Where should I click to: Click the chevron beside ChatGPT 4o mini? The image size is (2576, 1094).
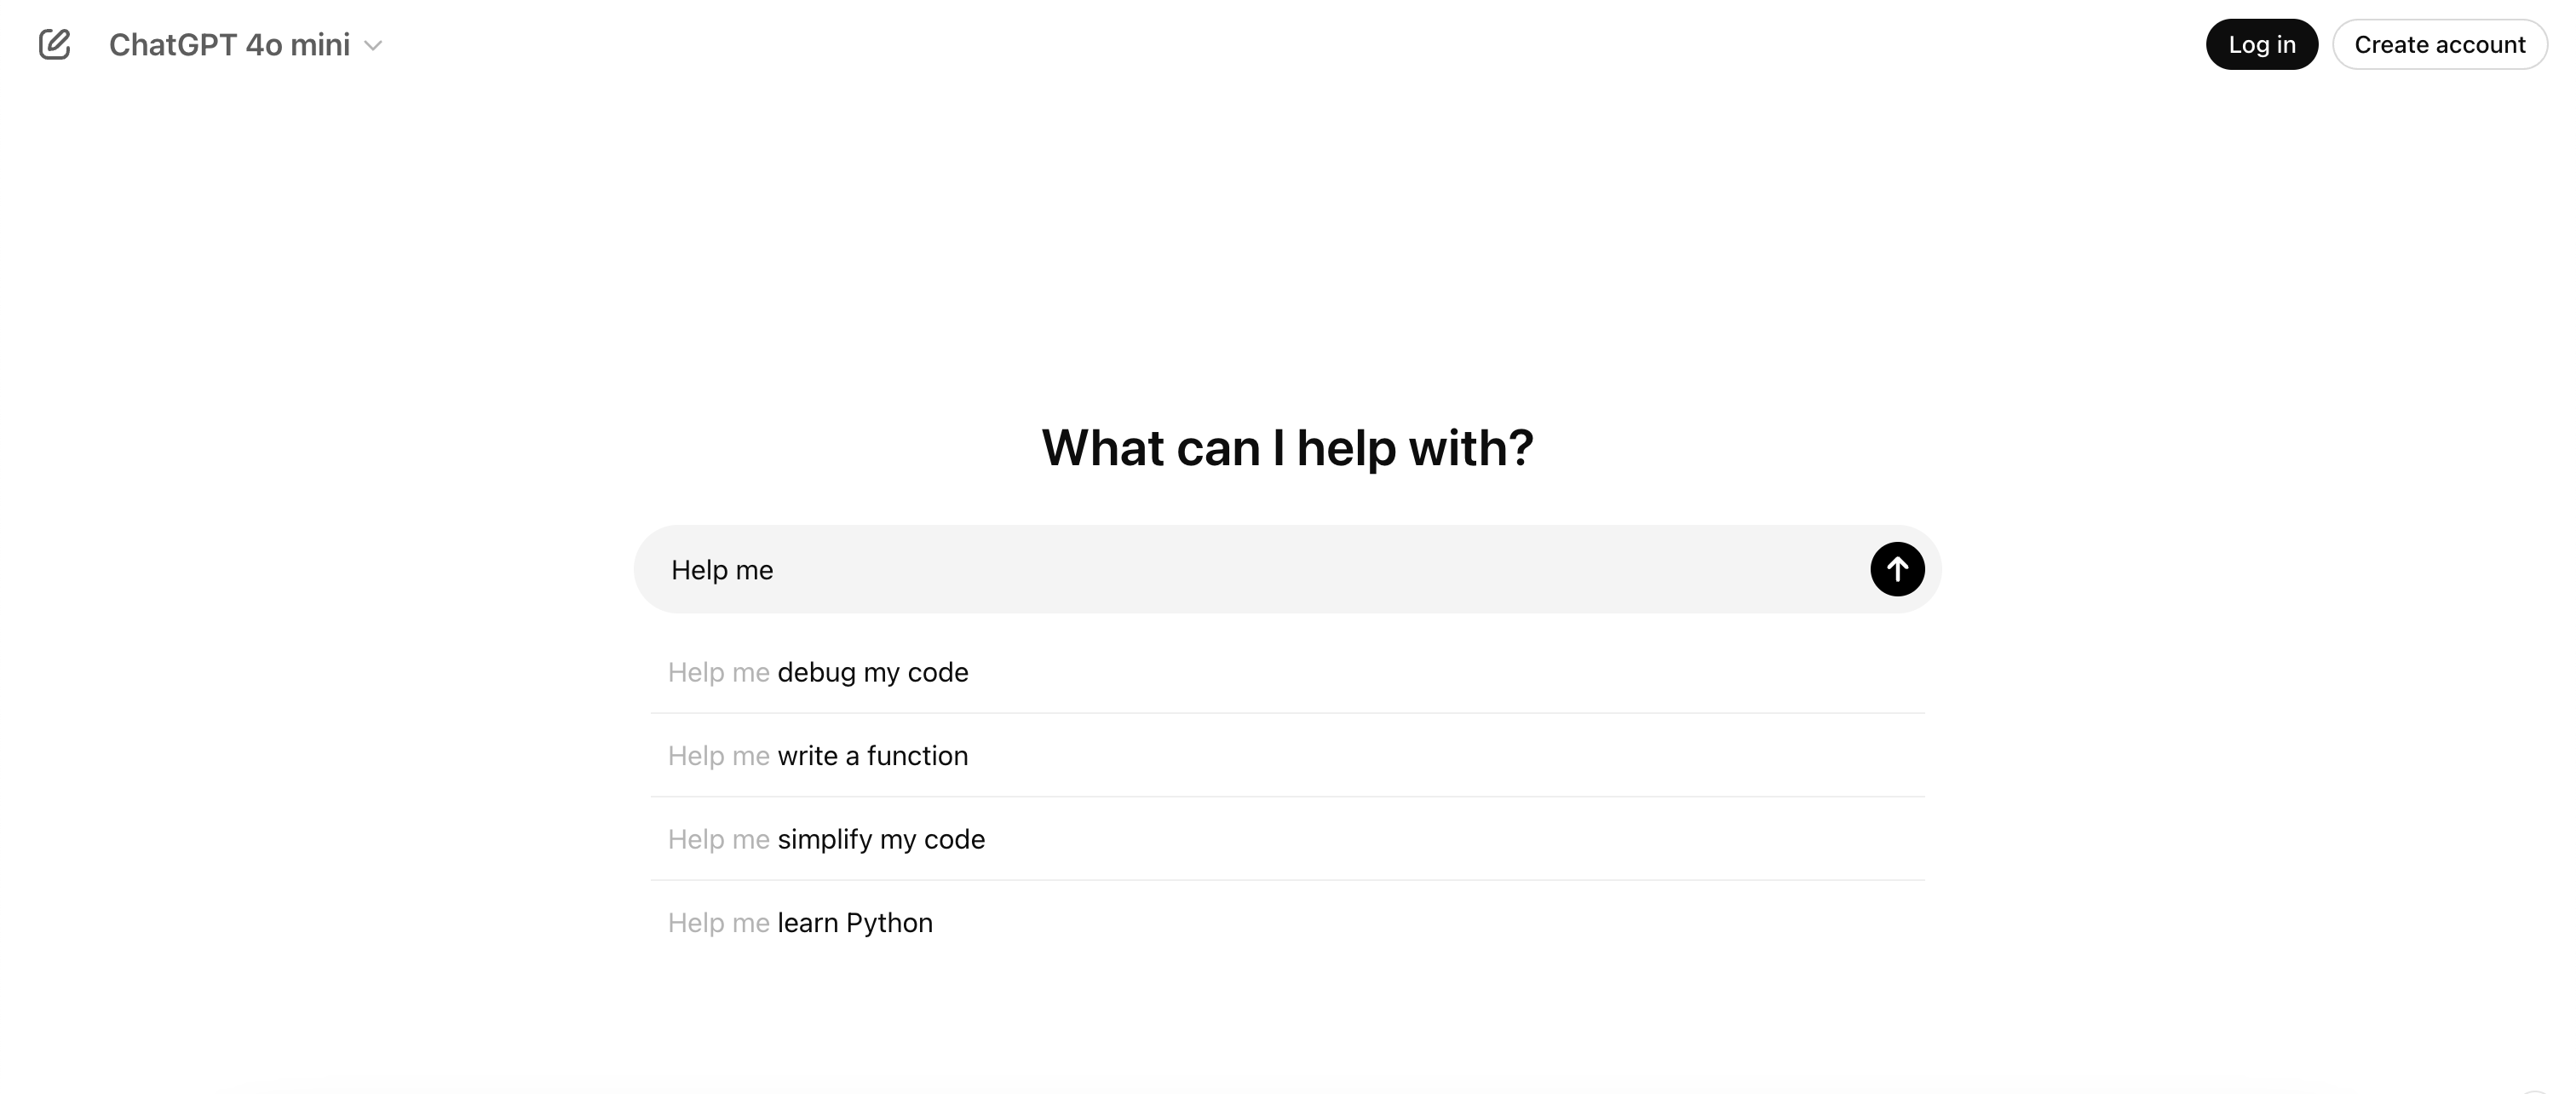pyautogui.click(x=373, y=46)
